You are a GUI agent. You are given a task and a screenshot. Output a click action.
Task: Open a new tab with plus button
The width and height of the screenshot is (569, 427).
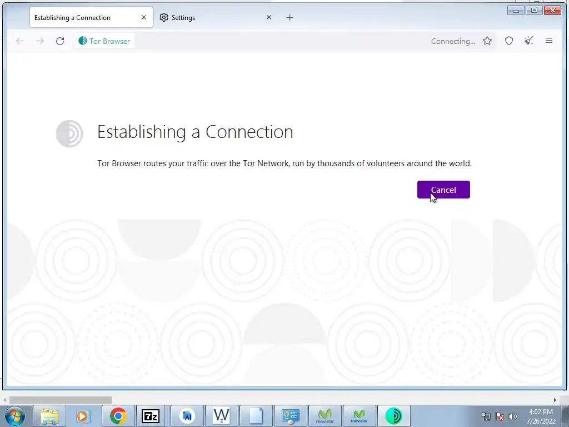[x=290, y=17]
